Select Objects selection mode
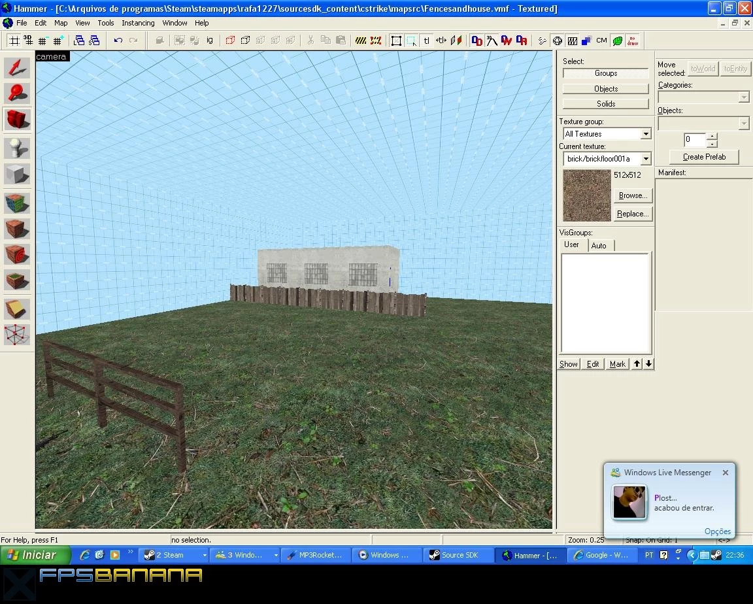 coord(605,89)
